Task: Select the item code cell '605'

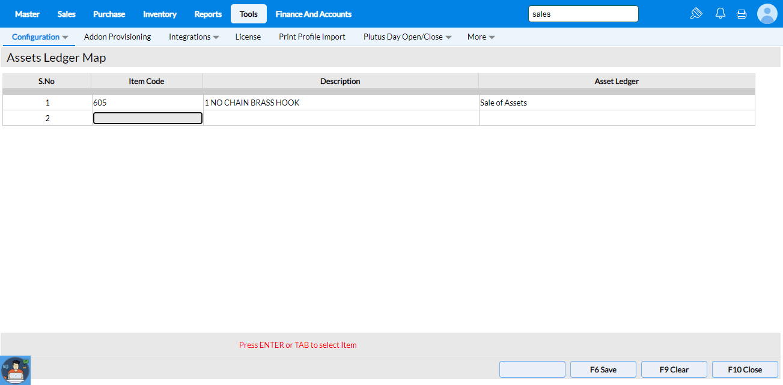Action: coord(147,103)
